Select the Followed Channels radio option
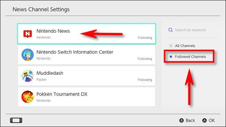Viewport: 226px width, 127px height. (x=188, y=57)
